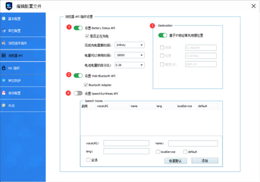Click the 浏览器 API sidebar icon
Image resolution: width=260 pixels, height=182 pixels.
[4, 56]
